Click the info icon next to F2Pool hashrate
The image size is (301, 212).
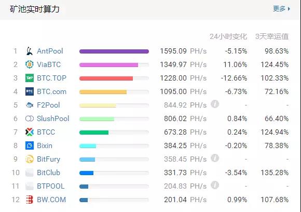215,104
